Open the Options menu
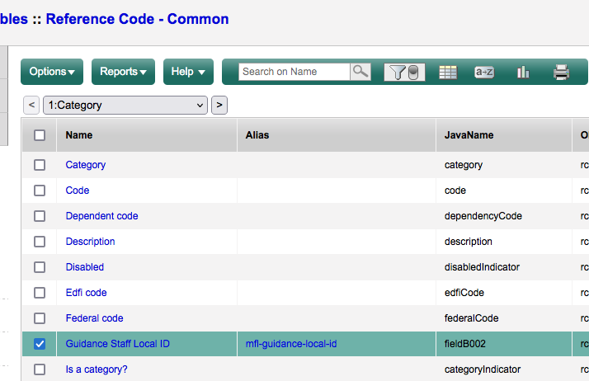This screenshot has width=589, height=381. point(52,72)
